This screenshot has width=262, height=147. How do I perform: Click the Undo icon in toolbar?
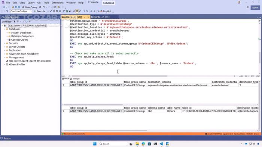click(44, 7)
